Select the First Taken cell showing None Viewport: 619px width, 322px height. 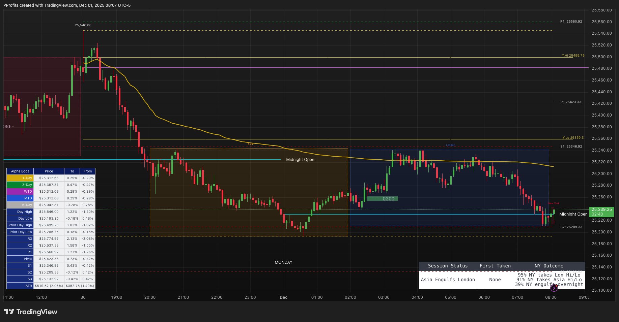(x=495, y=280)
